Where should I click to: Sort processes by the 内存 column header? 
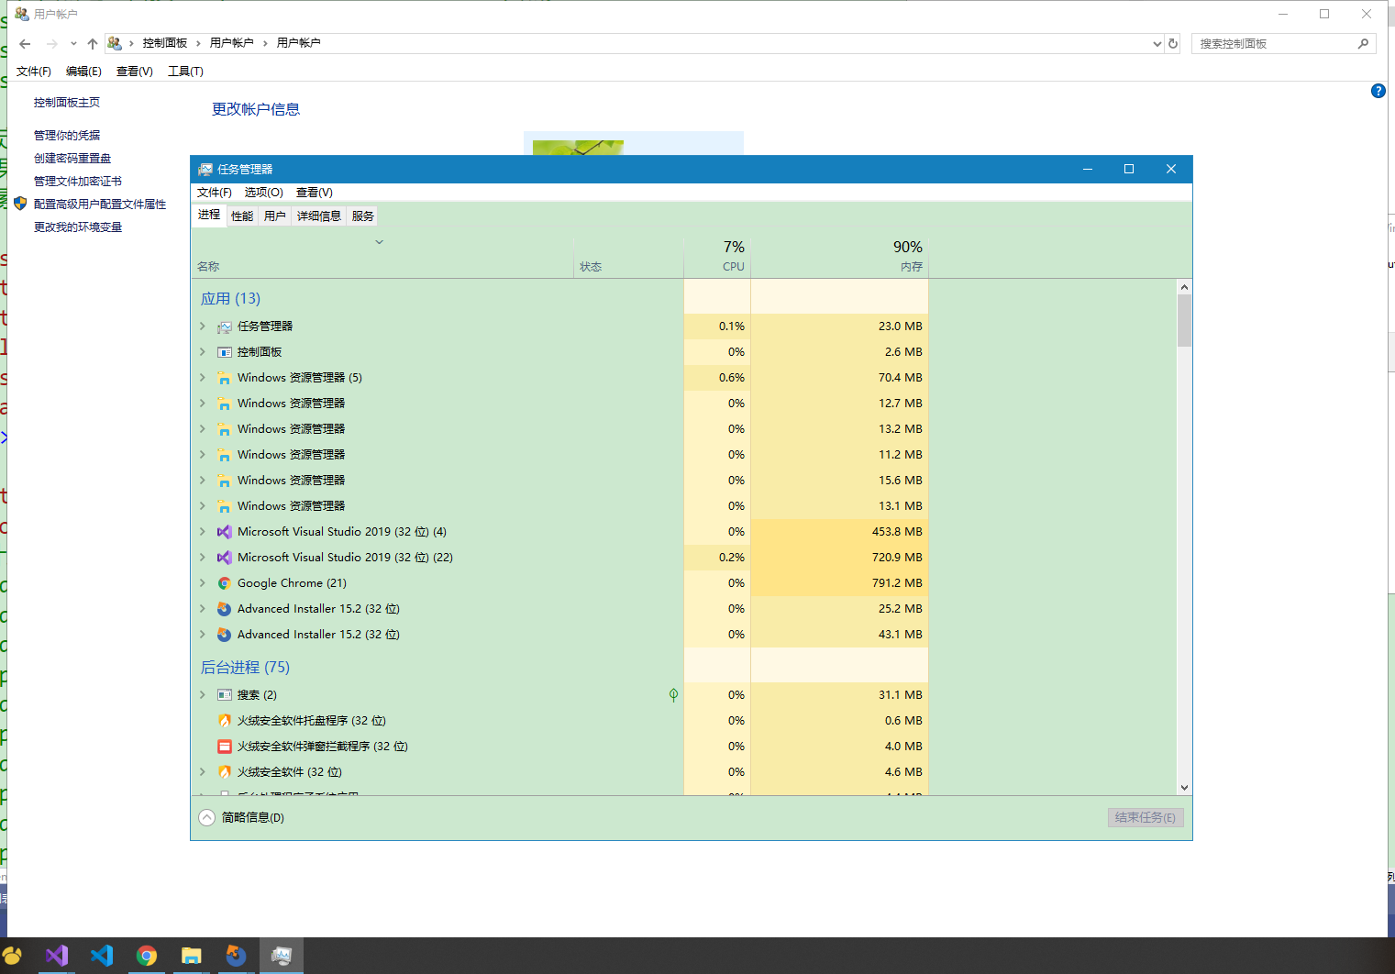tap(840, 257)
